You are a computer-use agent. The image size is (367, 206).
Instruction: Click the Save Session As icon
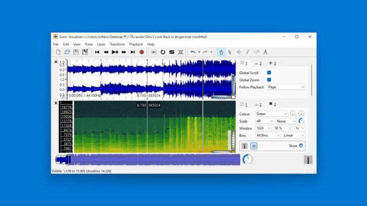point(85,52)
